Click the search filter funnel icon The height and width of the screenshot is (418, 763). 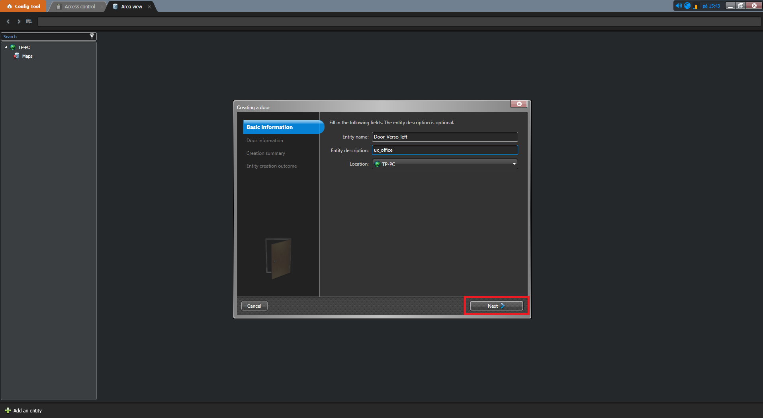(92, 36)
